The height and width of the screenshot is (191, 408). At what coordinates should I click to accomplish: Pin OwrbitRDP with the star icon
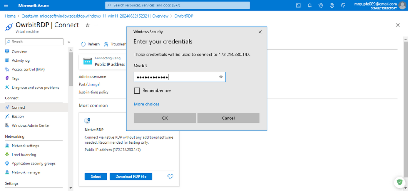point(88,25)
